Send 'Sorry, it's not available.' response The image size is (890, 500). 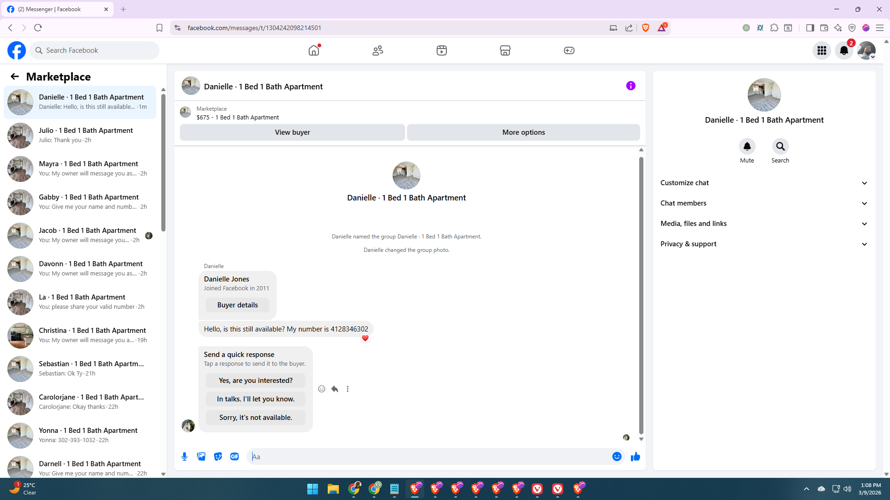255,418
